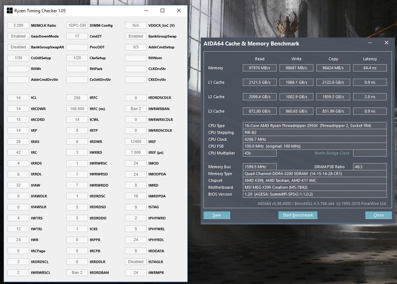Click Memory Read result 97976 MB/s
397x284 pixels.
point(259,68)
